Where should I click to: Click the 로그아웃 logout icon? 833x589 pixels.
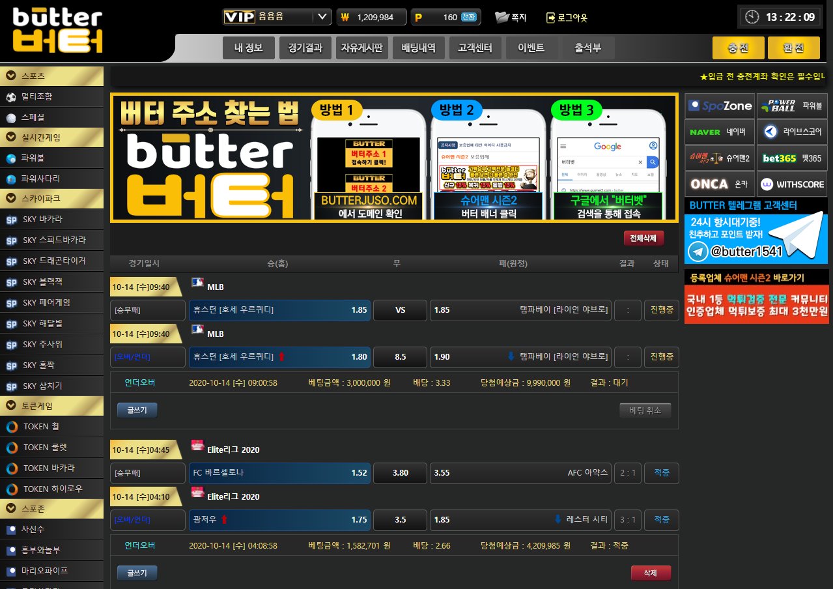[x=551, y=18]
